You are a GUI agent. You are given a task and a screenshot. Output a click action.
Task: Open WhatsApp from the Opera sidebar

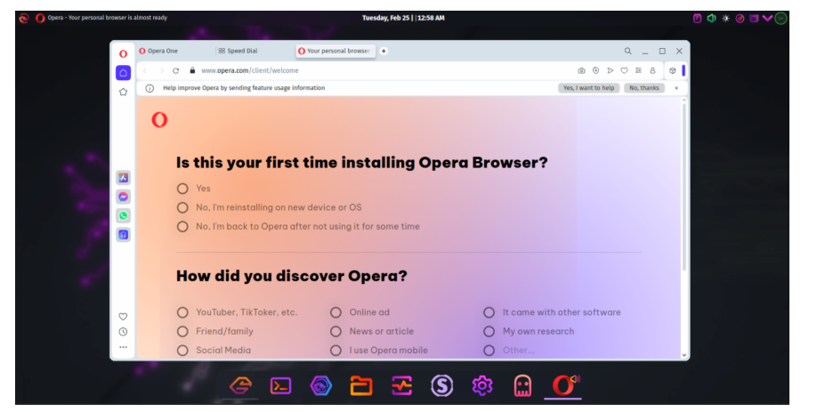pyautogui.click(x=123, y=215)
